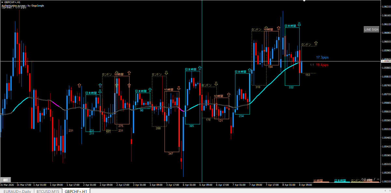Click the orange down arrow above the 347 session box
The image size is (391, 193).
(x=178, y=88)
